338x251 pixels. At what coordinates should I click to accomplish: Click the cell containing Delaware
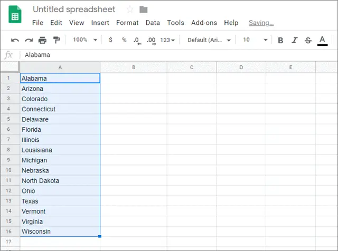point(60,119)
